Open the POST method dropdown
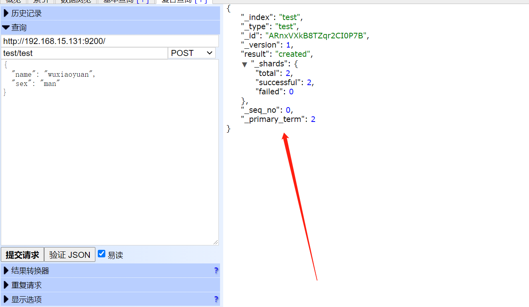The width and height of the screenshot is (529, 307). point(192,53)
